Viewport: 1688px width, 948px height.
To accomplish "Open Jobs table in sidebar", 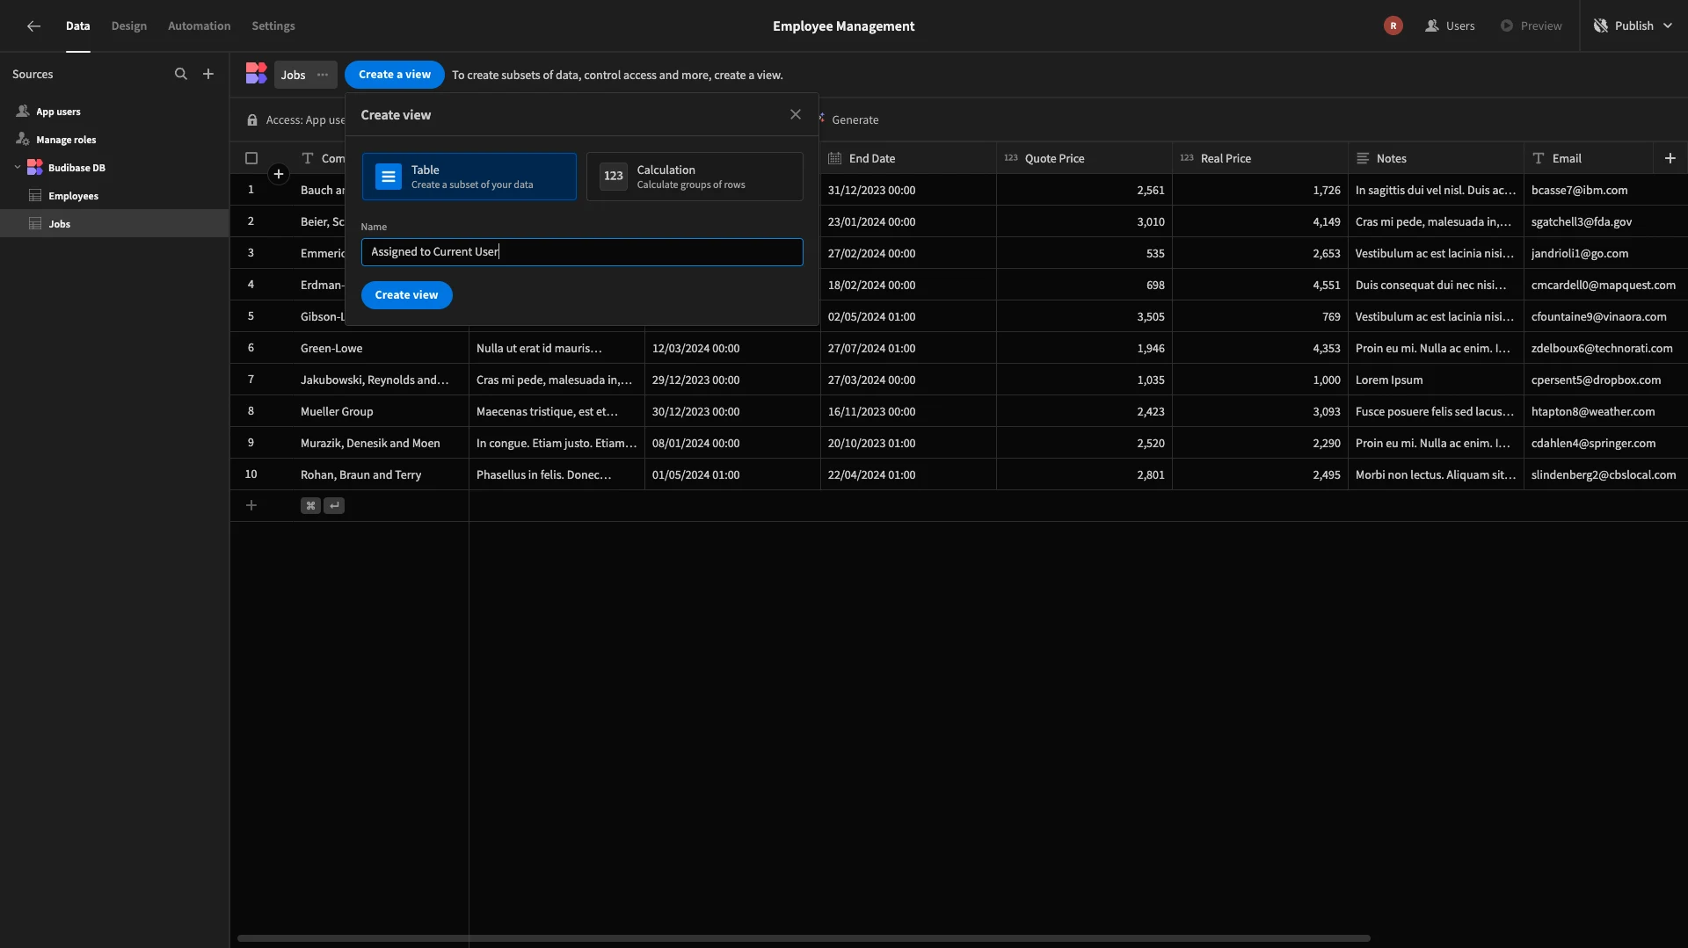I will 114,224.
